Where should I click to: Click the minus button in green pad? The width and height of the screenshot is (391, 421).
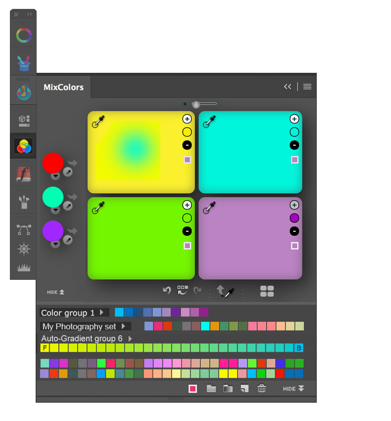(187, 231)
